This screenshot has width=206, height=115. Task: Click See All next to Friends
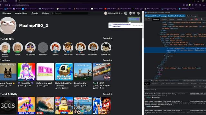point(107,38)
